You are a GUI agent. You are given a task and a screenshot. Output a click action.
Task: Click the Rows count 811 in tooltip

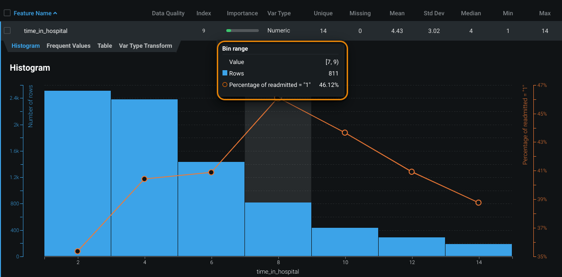coord(333,74)
